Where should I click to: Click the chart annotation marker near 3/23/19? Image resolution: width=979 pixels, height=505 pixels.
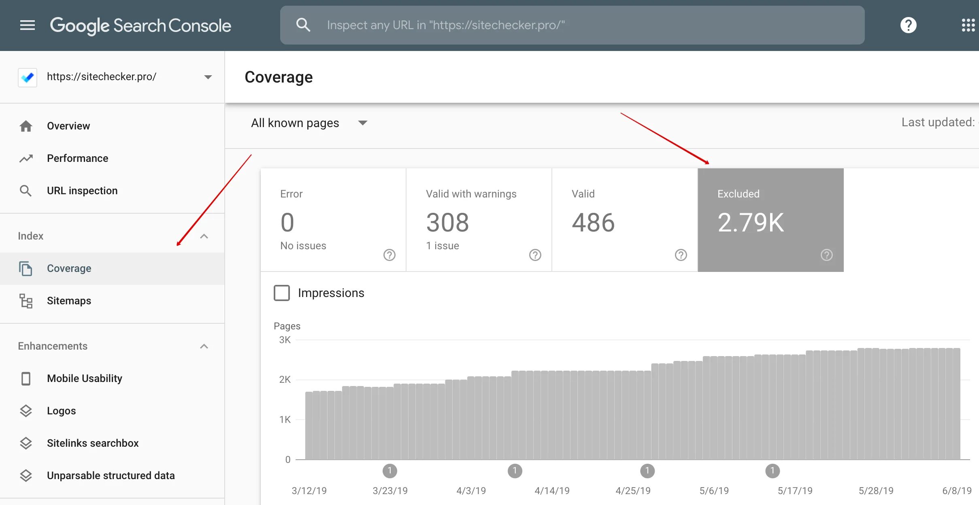(x=389, y=471)
